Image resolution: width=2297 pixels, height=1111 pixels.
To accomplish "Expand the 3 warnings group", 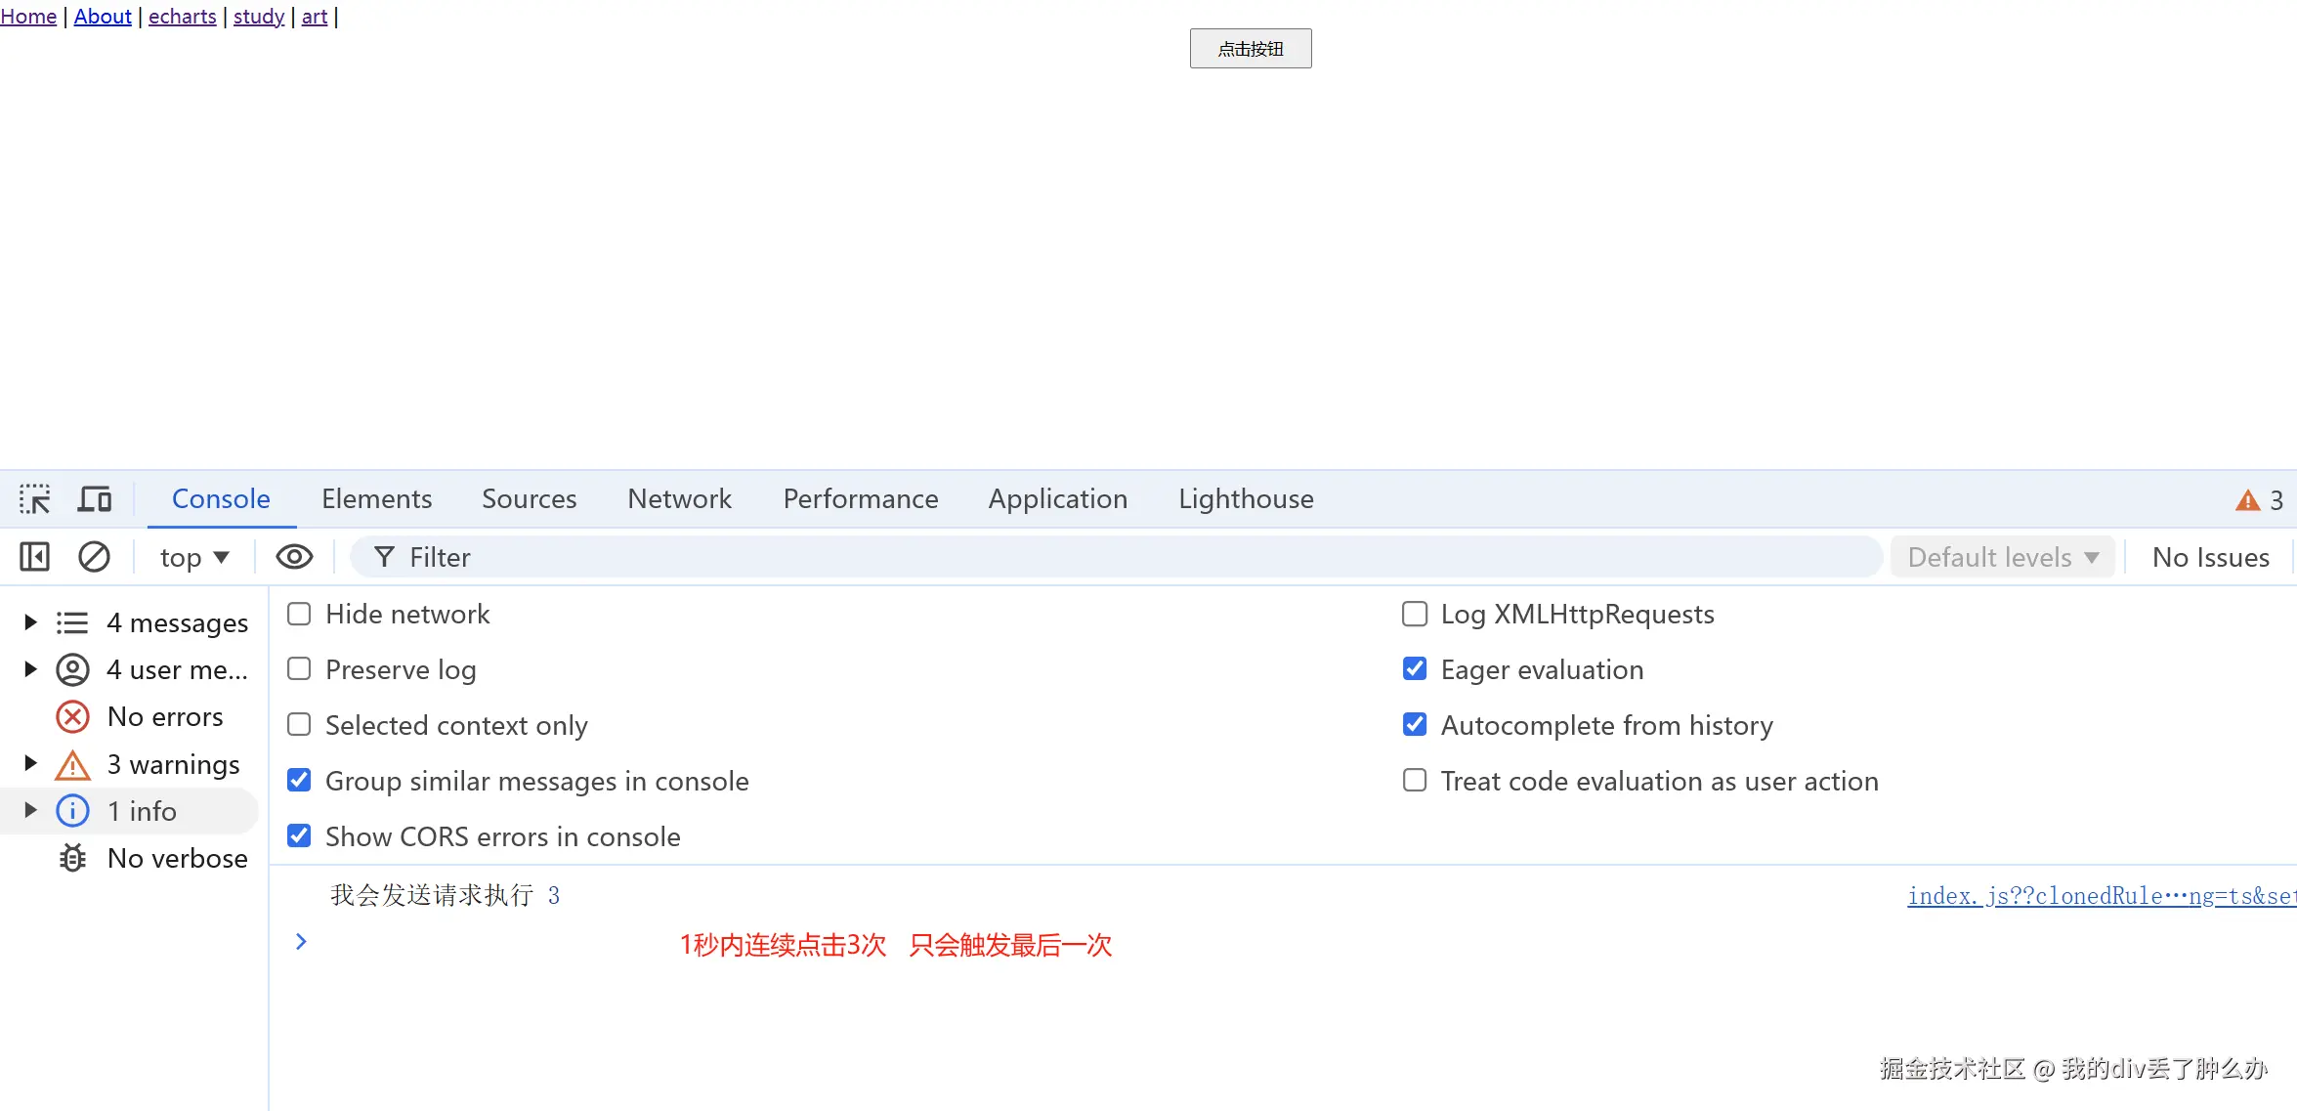I will click(30, 763).
